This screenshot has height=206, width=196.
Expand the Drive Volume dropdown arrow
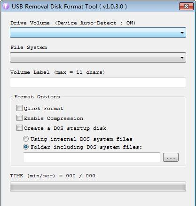click(182, 33)
